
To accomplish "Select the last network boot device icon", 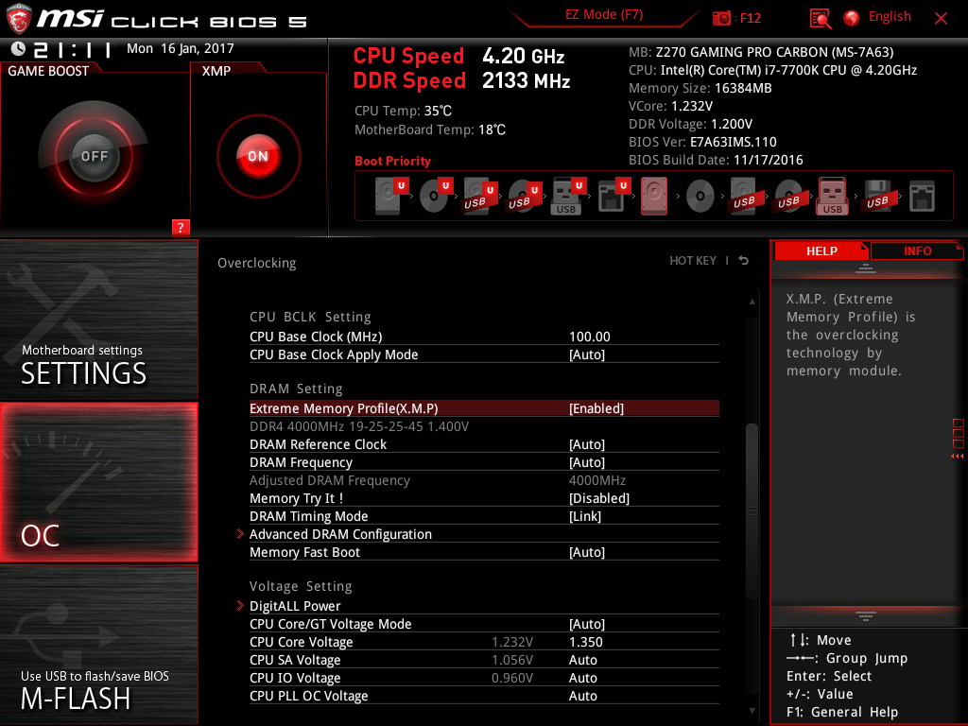I will tap(922, 198).
